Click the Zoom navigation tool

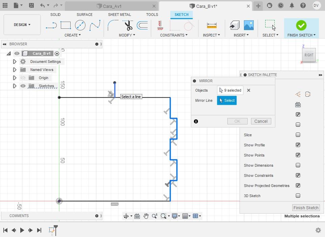click(x=155, y=216)
